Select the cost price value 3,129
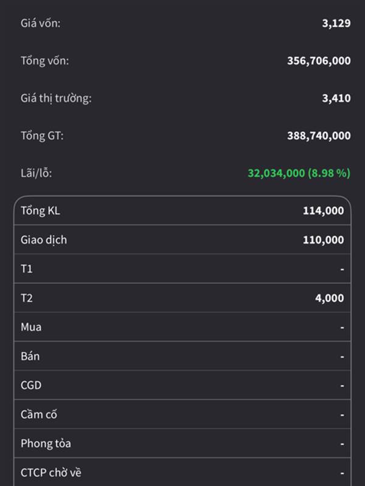This screenshot has height=486, width=365. (x=336, y=24)
